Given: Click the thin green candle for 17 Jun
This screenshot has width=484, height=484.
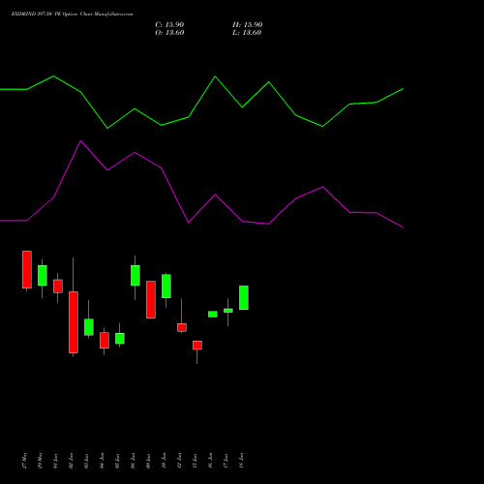Looking at the screenshot, I should tap(228, 311).
